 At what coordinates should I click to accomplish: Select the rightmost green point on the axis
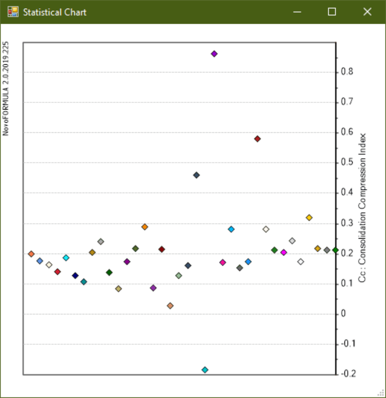pyautogui.click(x=335, y=250)
